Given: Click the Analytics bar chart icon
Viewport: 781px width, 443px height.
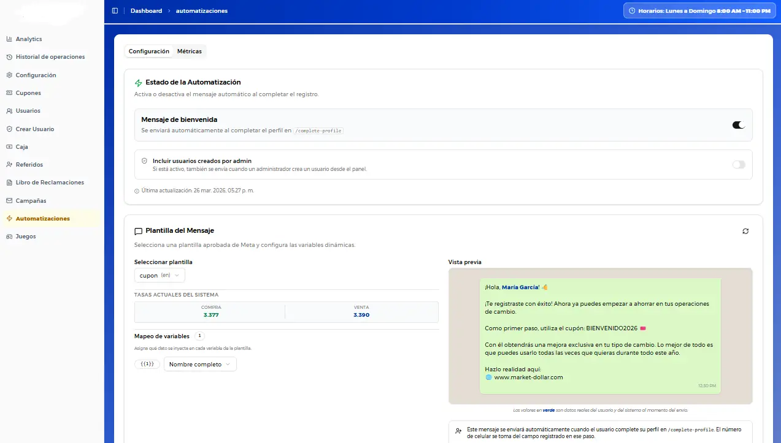Looking at the screenshot, I should tap(9, 39).
